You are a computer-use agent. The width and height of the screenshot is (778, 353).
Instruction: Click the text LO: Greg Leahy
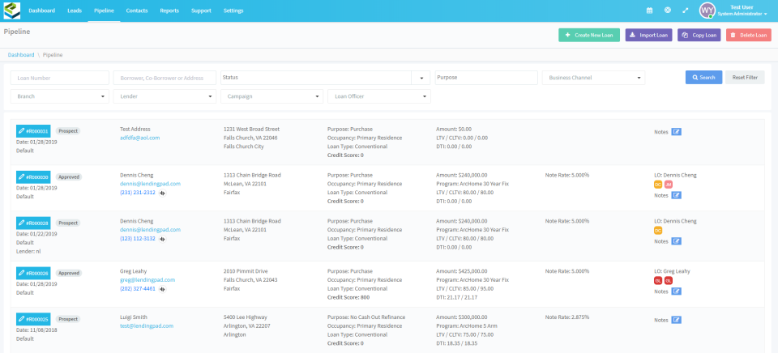click(x=672, y=271)
